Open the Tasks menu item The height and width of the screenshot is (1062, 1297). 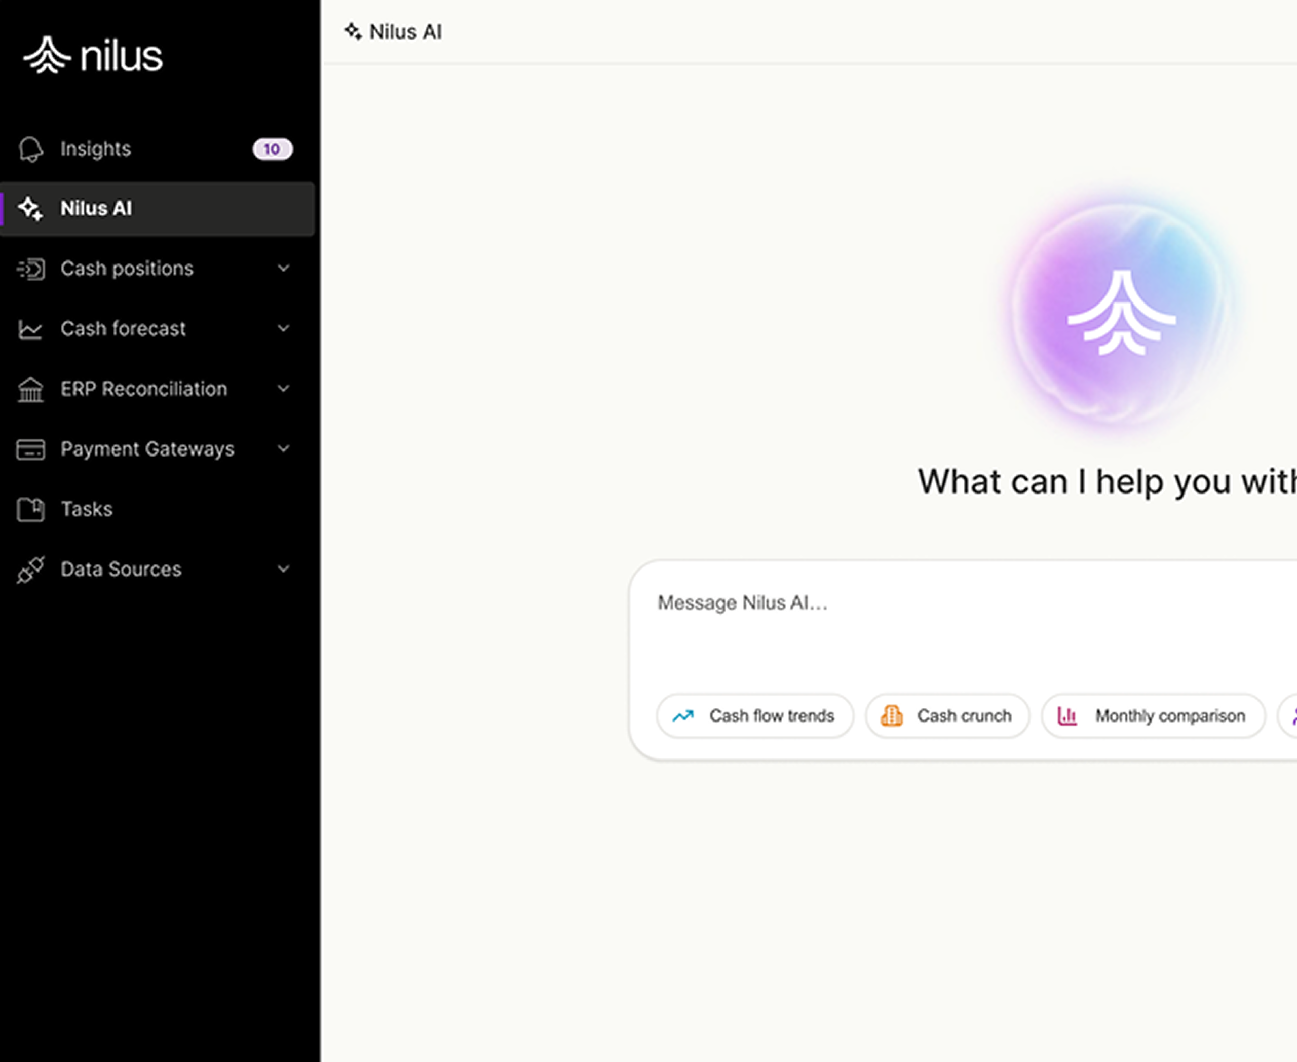87,510
